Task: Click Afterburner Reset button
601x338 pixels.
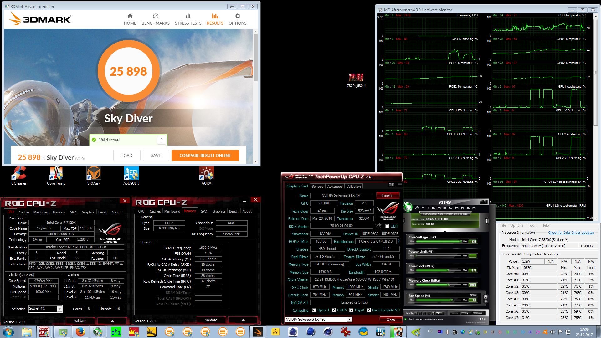Action: [x=466, y=313]
